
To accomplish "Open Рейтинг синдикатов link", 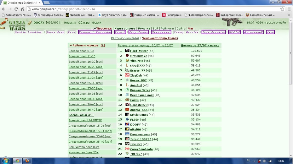I will point(125,38).
